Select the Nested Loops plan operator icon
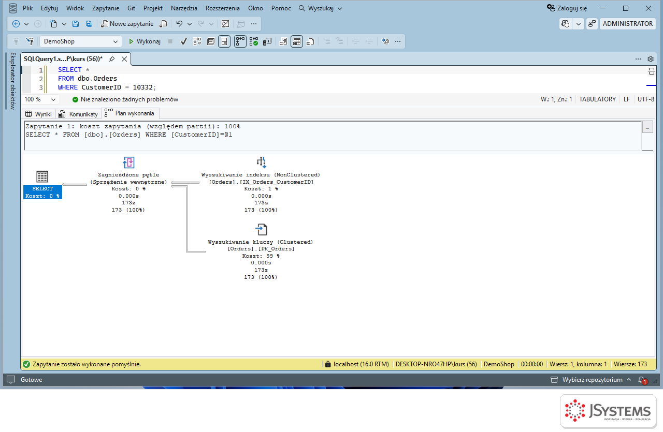 (x=128, y=162)
